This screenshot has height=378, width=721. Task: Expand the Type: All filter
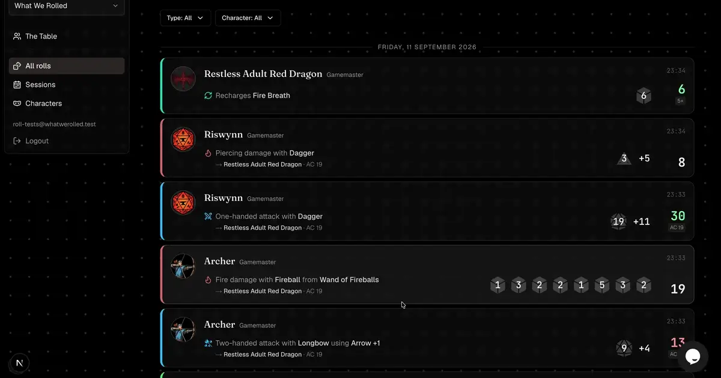point(186,18)
